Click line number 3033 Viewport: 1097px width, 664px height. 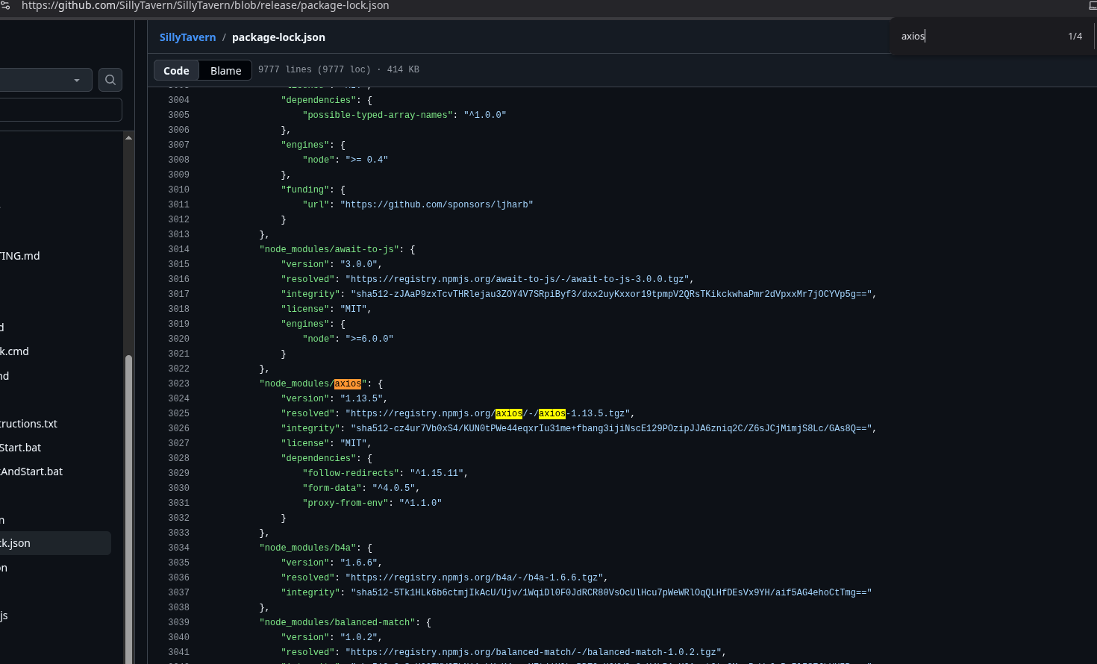coord(179,533)
